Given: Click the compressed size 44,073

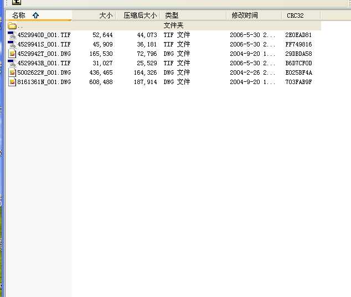Looking at the screenshot, I should [x=147, y=35].
